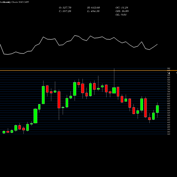Click the orange horizontal price level line
This screenshot has width=177, height=177.
pos(88,70)
